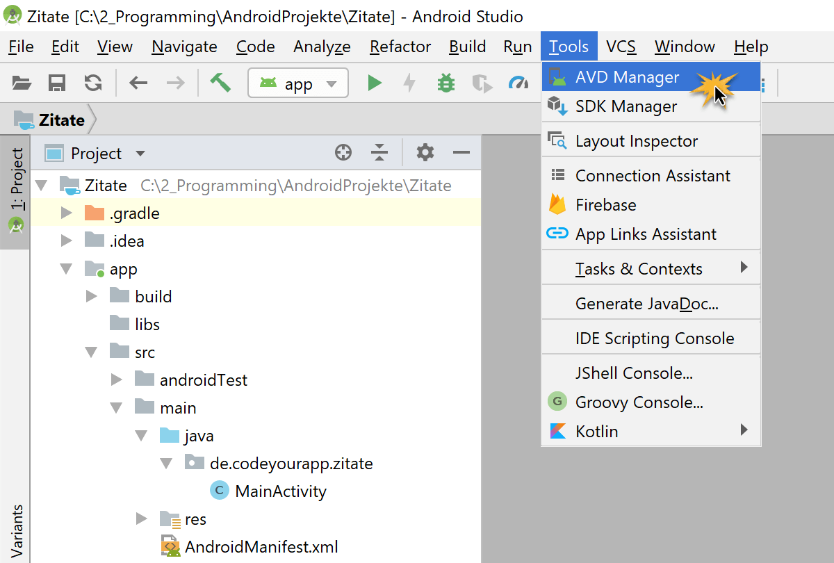
Task: Open the File menu
Action: (x=22, y=47)
